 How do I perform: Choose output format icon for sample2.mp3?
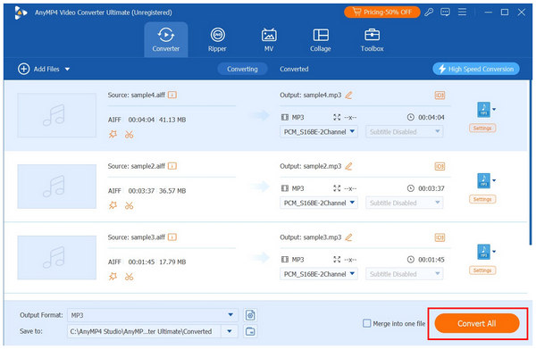pyautogui.click(x=486, y=180)
